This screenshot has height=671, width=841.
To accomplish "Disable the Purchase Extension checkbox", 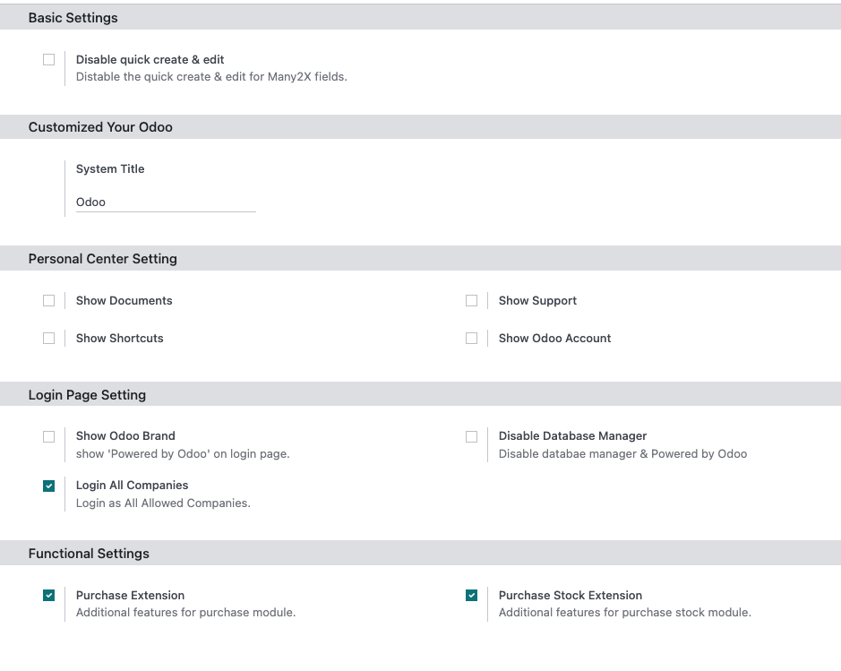I will pos(48,596).
